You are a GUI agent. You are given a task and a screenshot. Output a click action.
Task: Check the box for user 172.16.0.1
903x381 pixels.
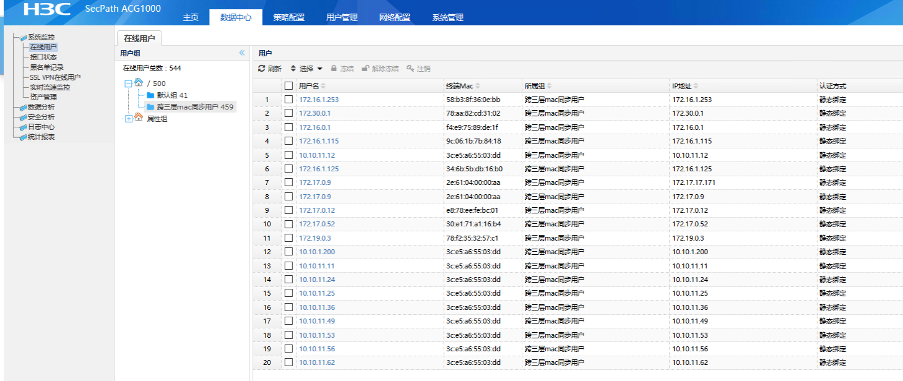tap(288, 127)
